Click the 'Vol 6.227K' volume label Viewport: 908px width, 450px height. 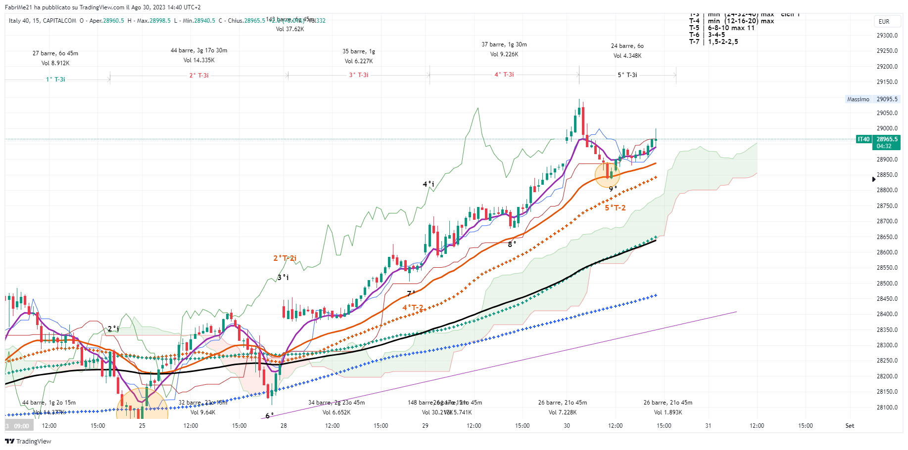[x=359, y=61]
